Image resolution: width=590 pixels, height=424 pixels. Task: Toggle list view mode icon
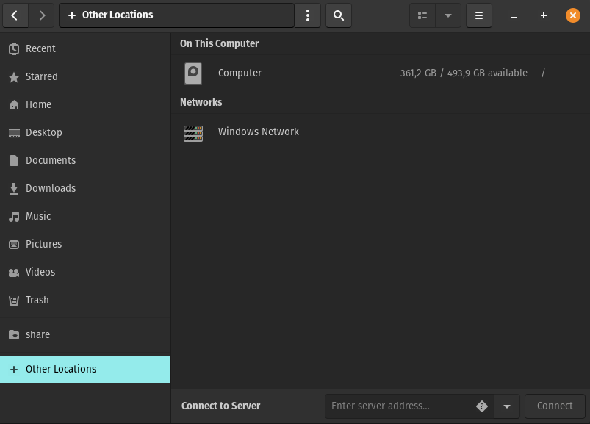[422, 15]
